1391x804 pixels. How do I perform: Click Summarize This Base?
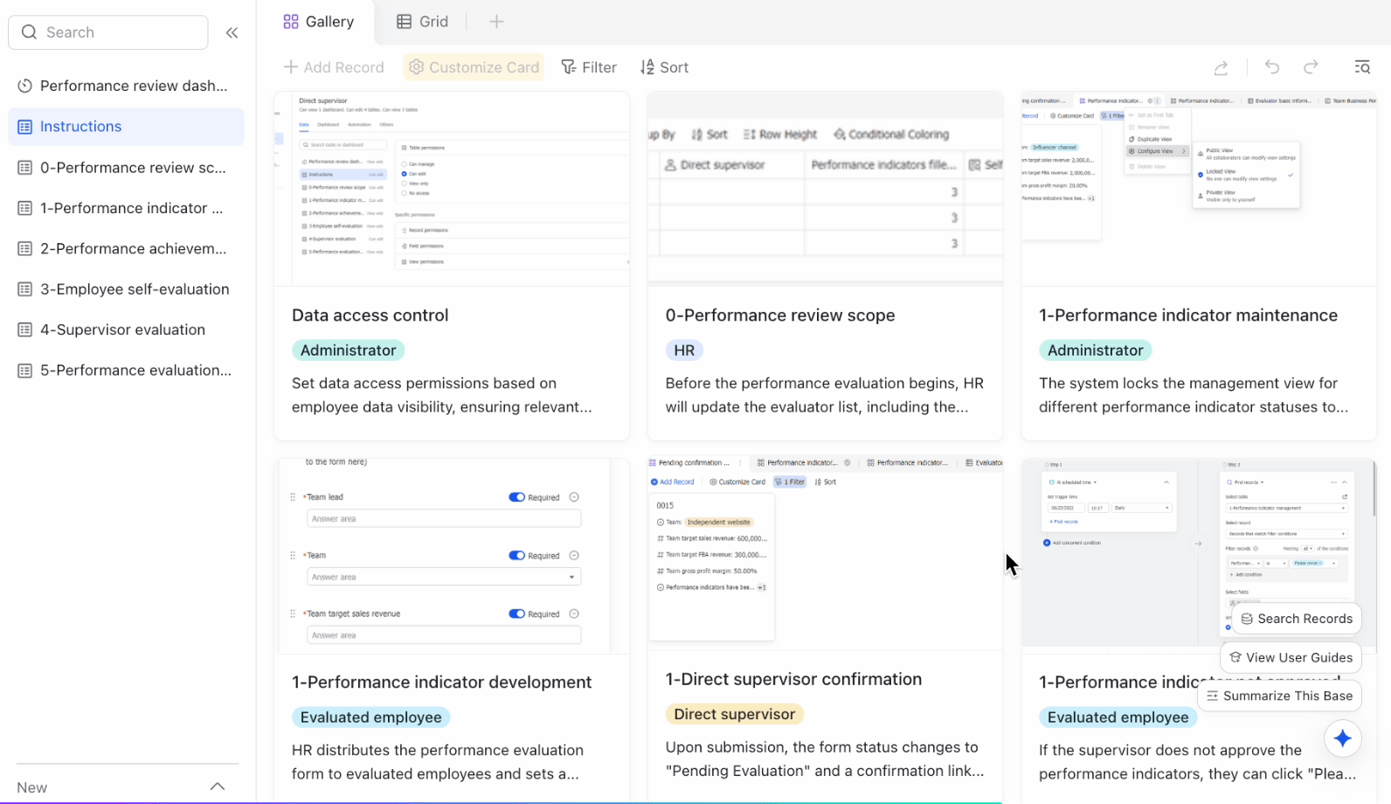(1280, 696)
